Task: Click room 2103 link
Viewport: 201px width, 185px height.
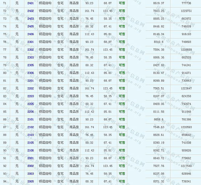Action: click(30, 135)
